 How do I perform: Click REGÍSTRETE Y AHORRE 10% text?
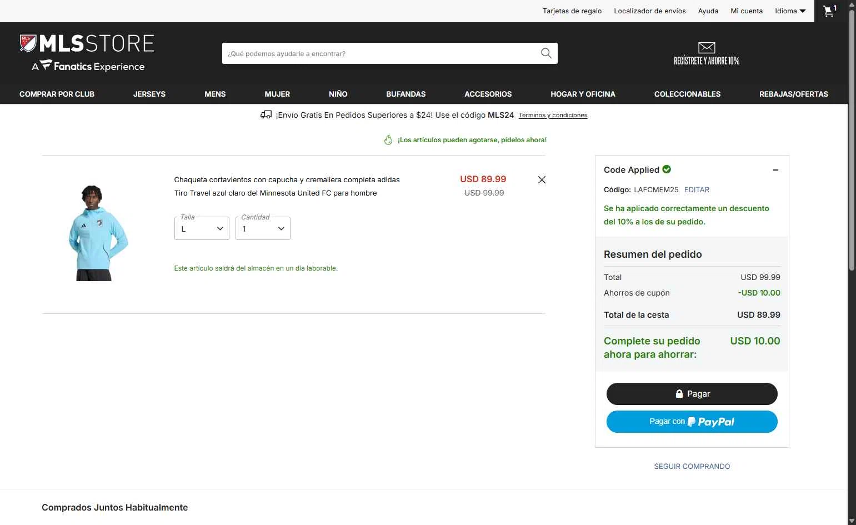point(707,61)
